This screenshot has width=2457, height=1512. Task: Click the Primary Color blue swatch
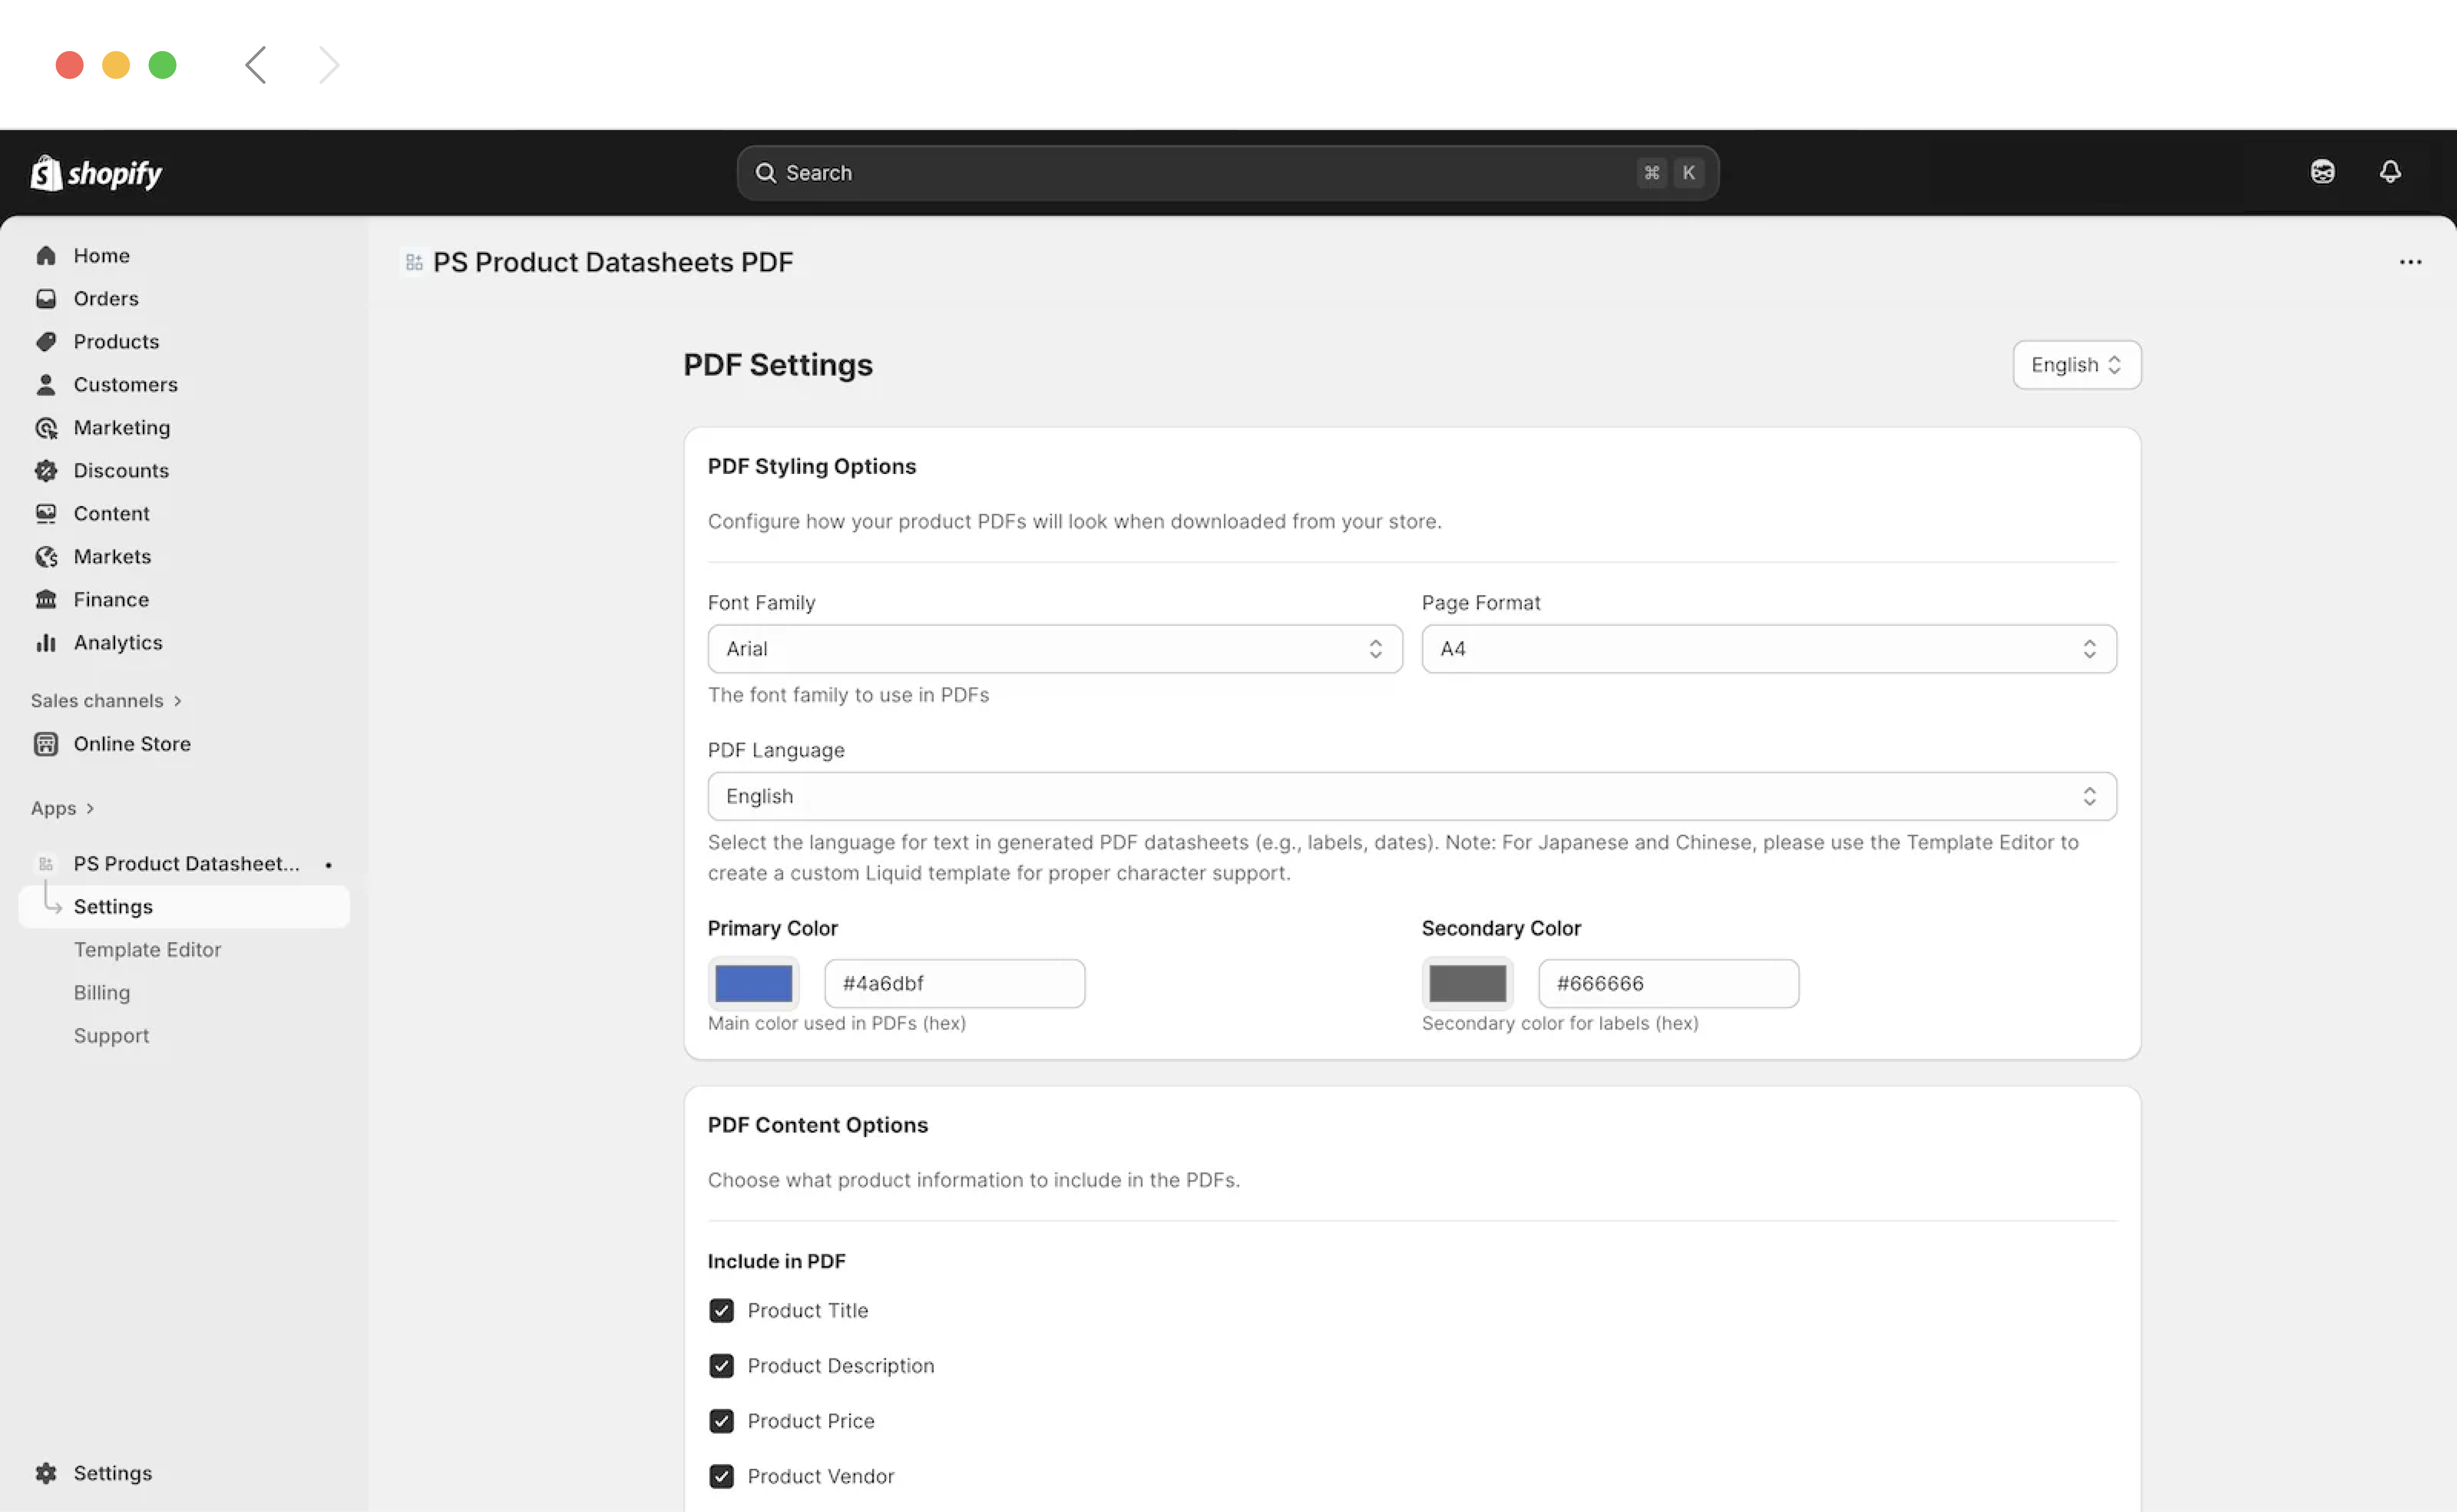pyautogui.click(x=753, y=982)
